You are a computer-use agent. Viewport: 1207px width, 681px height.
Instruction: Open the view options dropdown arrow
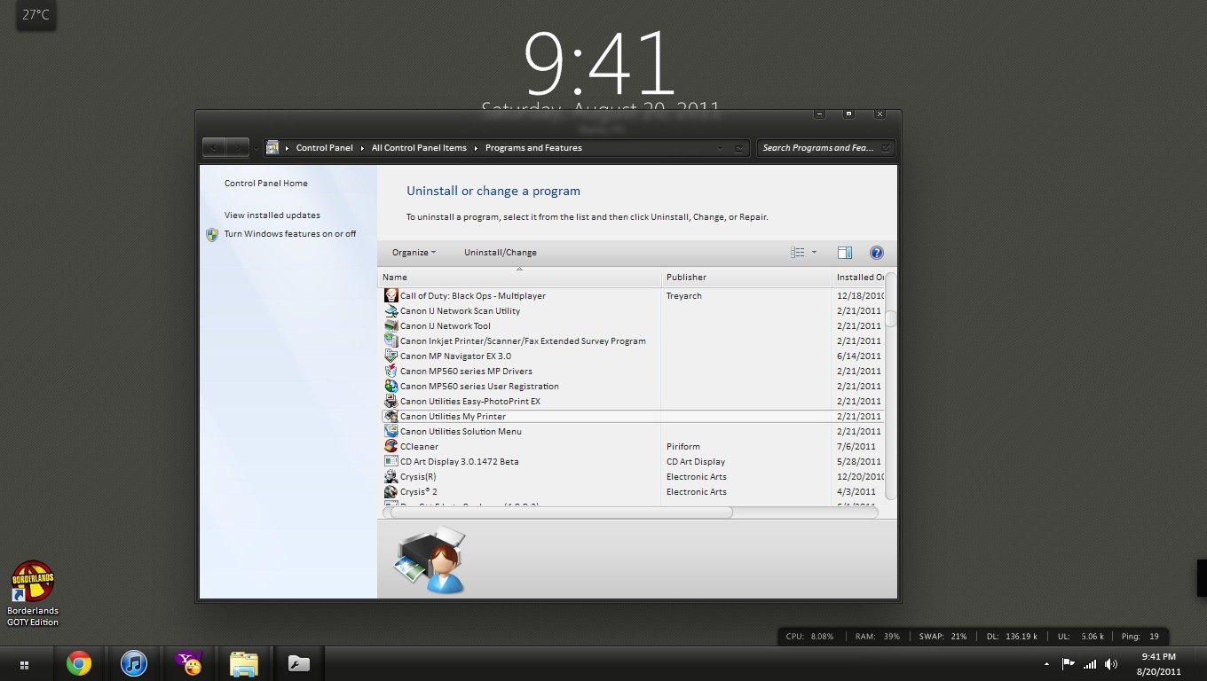[x=814, y=253]
